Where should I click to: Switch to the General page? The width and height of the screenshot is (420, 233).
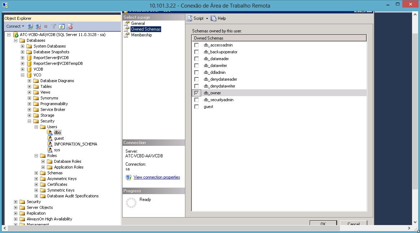(x=138, y=23)
